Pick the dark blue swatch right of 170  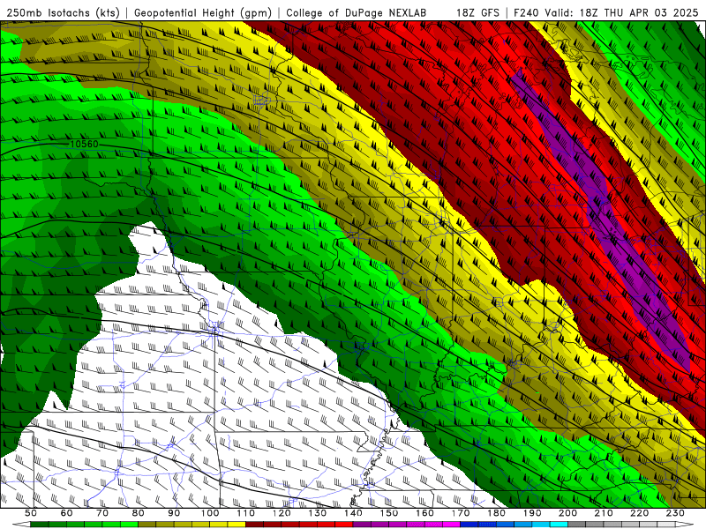tap(469, 525)
